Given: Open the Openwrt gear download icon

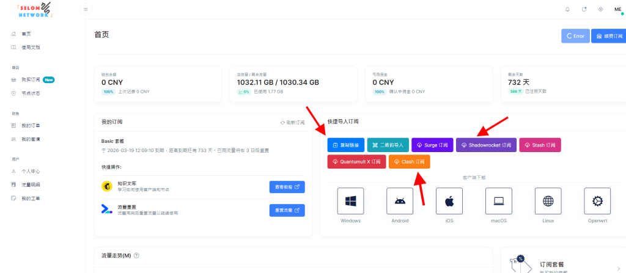Looking at the screenshot, I should [x=597, y=200].
